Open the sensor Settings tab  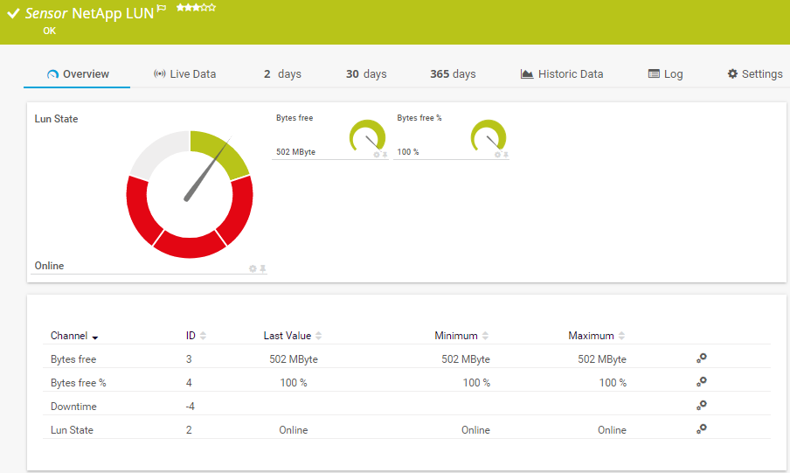coord(755,74)
